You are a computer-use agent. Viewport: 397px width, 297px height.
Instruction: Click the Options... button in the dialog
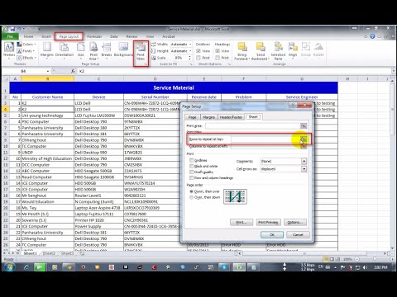click(295, 222)
